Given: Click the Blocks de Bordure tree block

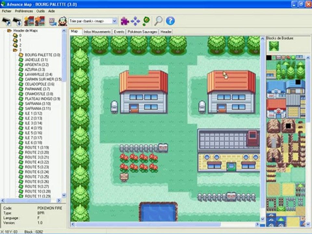Looking at the screenshot, I should tap(274, 46).
